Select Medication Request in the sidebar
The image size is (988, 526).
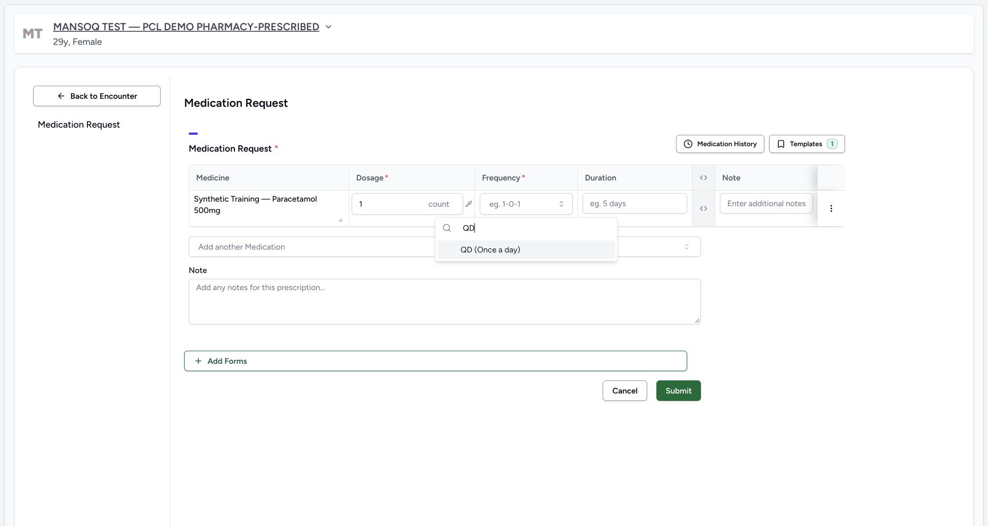pos(79,125)
